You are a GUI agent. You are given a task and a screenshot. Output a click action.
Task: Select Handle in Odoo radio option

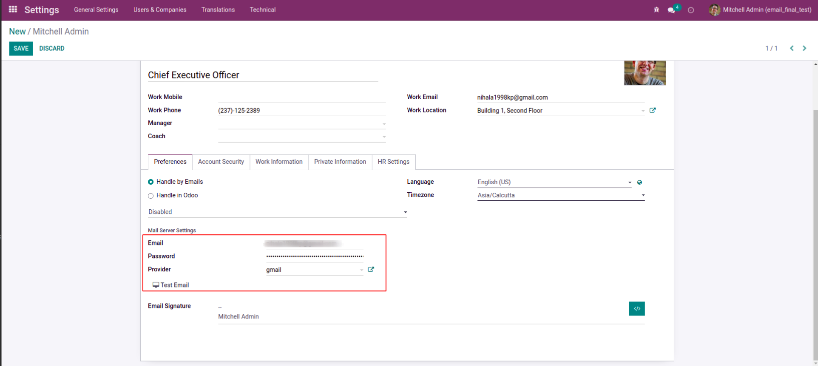click(x=151, y=196)
